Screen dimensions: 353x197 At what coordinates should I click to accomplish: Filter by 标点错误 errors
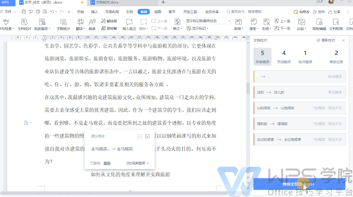[305, 57]
